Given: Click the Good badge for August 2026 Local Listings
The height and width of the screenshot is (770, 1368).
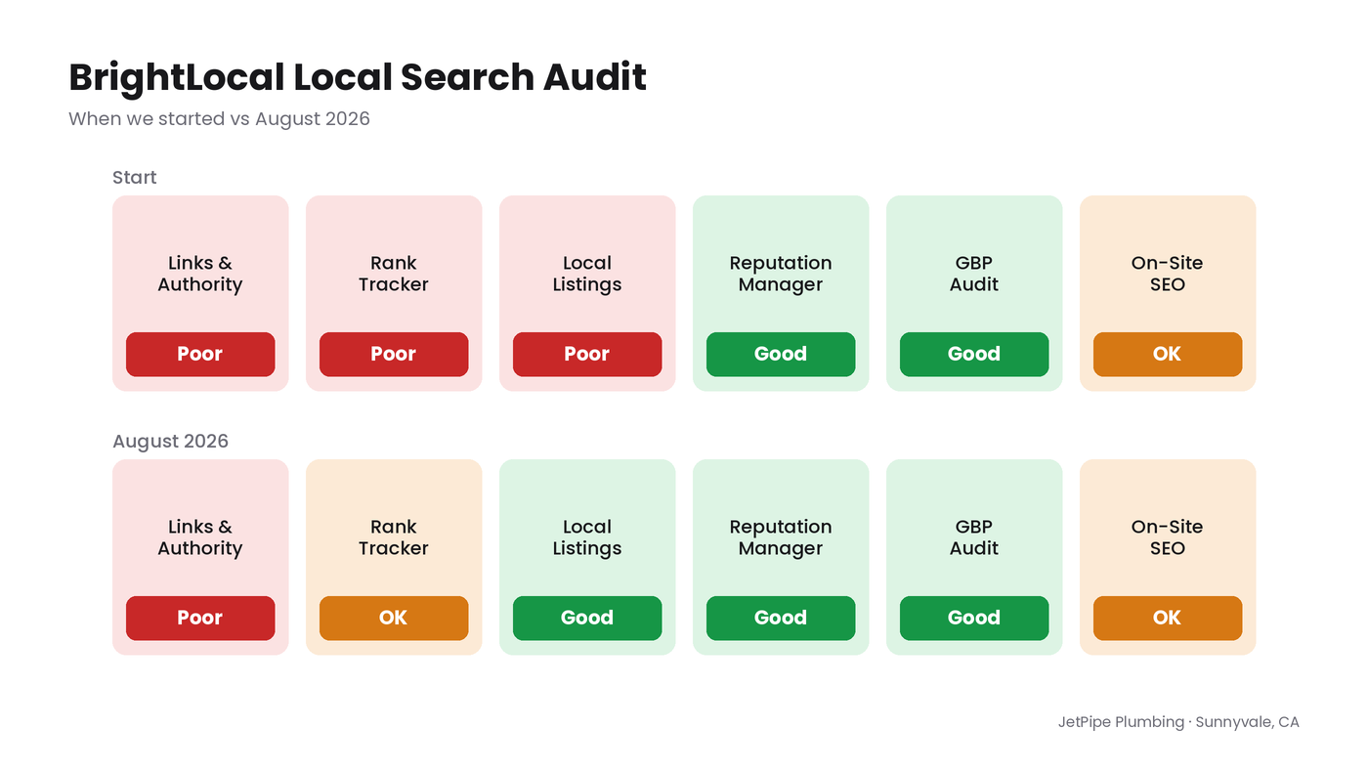Looking at the screenshot, I should 587,618.
